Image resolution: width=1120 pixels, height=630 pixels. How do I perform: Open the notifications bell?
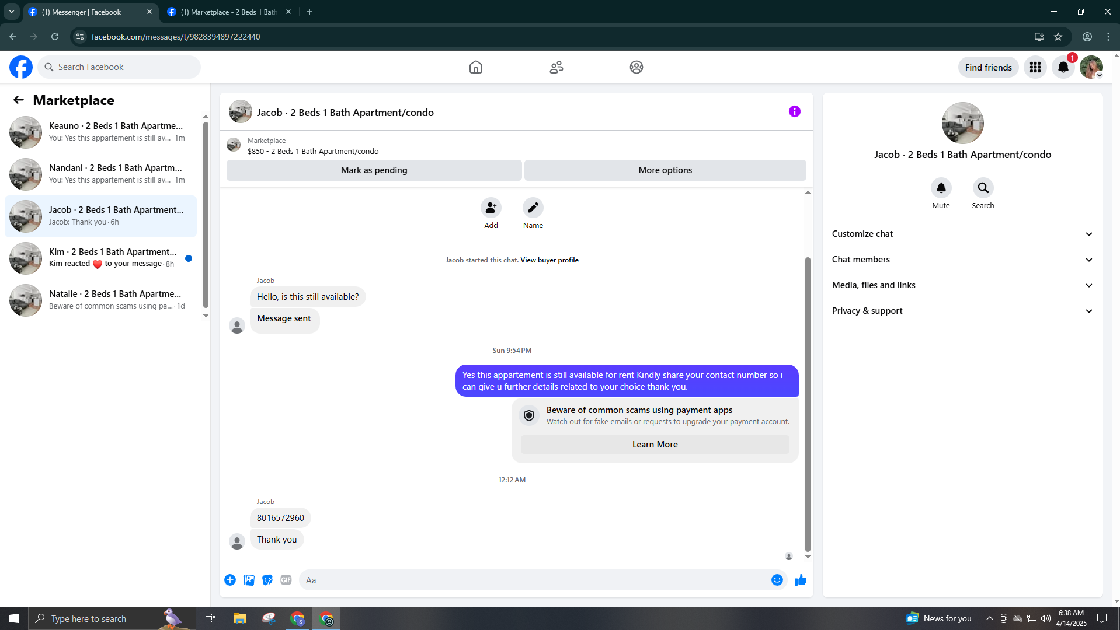[1063, 67]
